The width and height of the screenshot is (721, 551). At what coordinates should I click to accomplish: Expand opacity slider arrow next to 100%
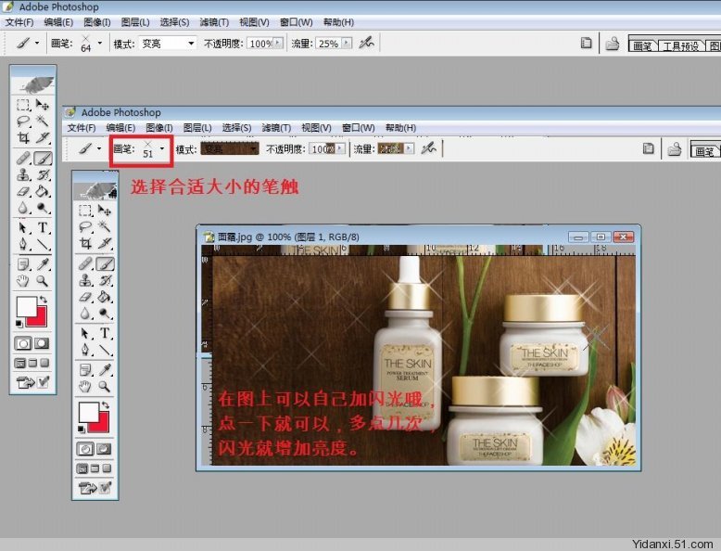[278, 44]
